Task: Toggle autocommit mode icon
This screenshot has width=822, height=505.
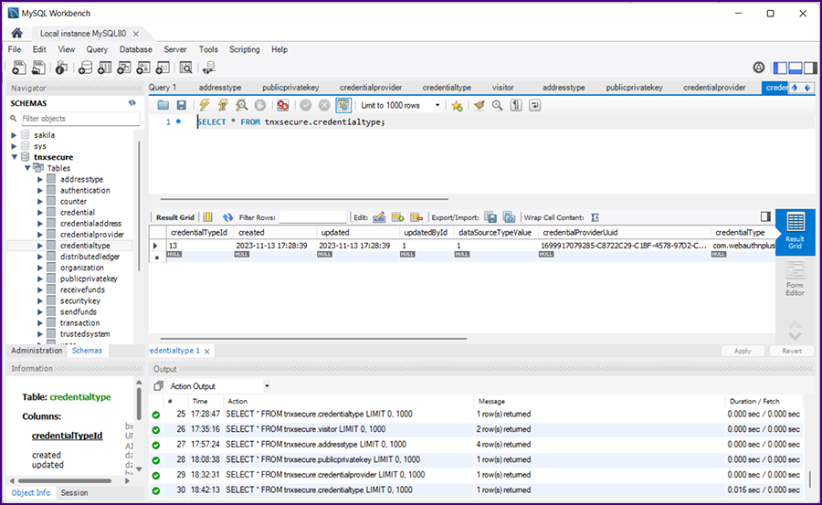Action: pyautogui.click(x=343, y=105)
